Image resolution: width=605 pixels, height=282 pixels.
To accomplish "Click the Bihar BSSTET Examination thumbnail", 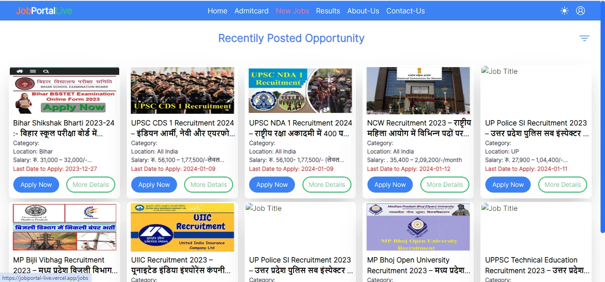I will (x=65, y=93).
